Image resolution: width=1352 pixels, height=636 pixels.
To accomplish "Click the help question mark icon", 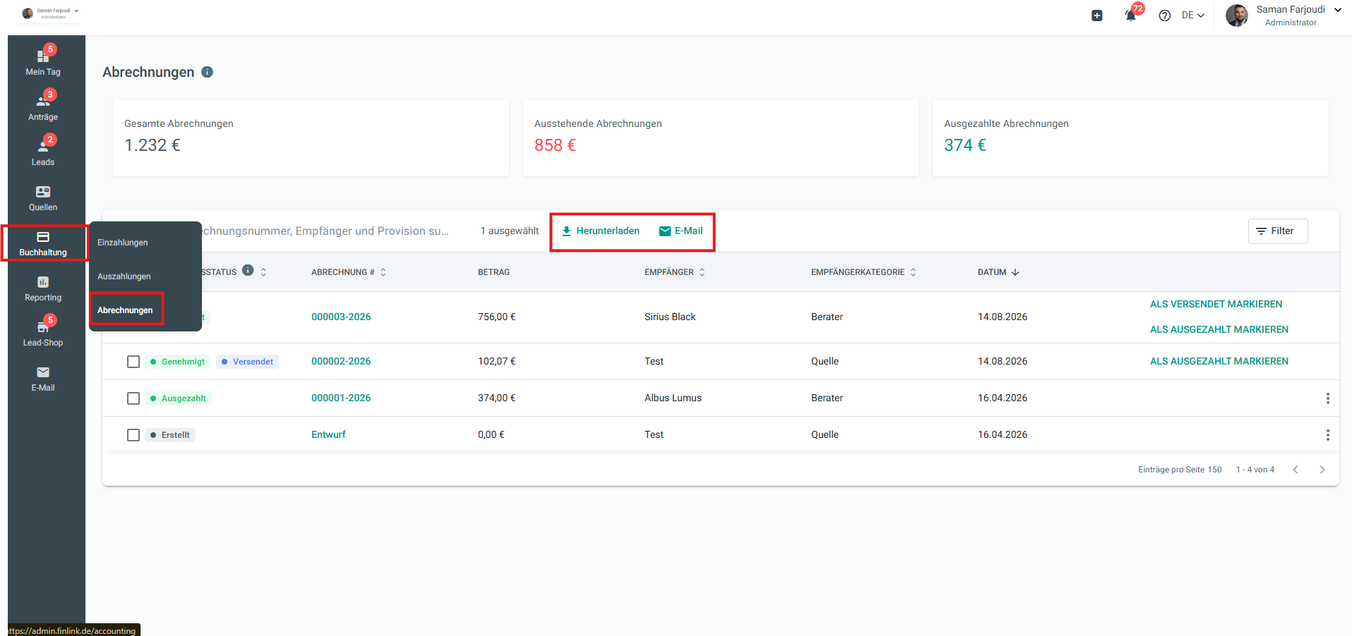I will pyautogui.click(x=1165, y=16).
